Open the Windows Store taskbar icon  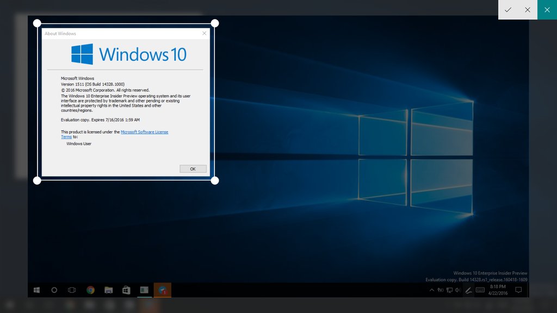[126, 290]
